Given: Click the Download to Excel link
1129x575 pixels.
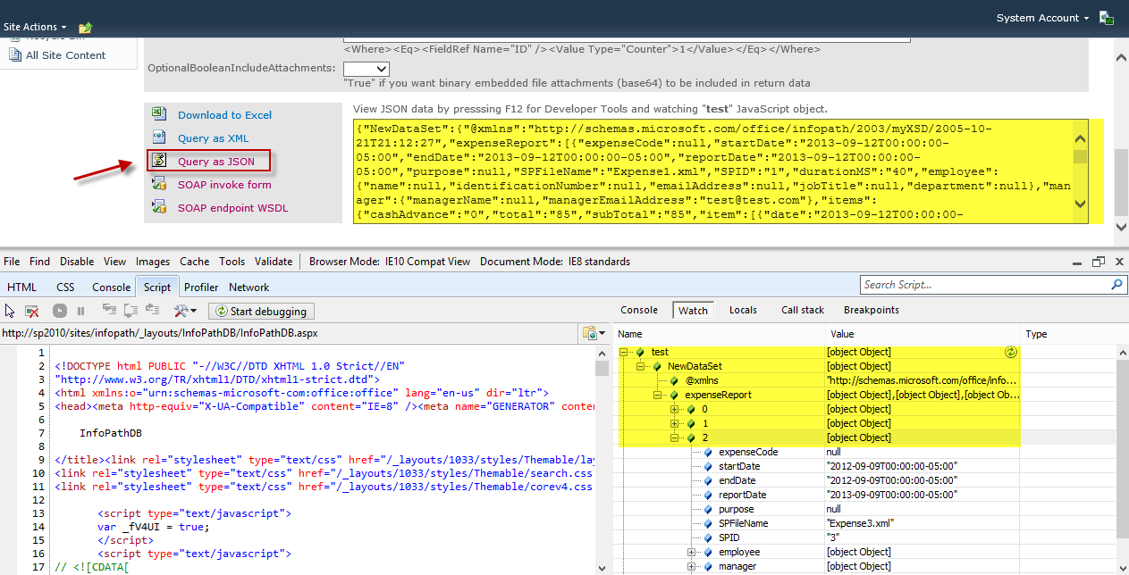Looking at the screenshot, I should coord(224,115).
